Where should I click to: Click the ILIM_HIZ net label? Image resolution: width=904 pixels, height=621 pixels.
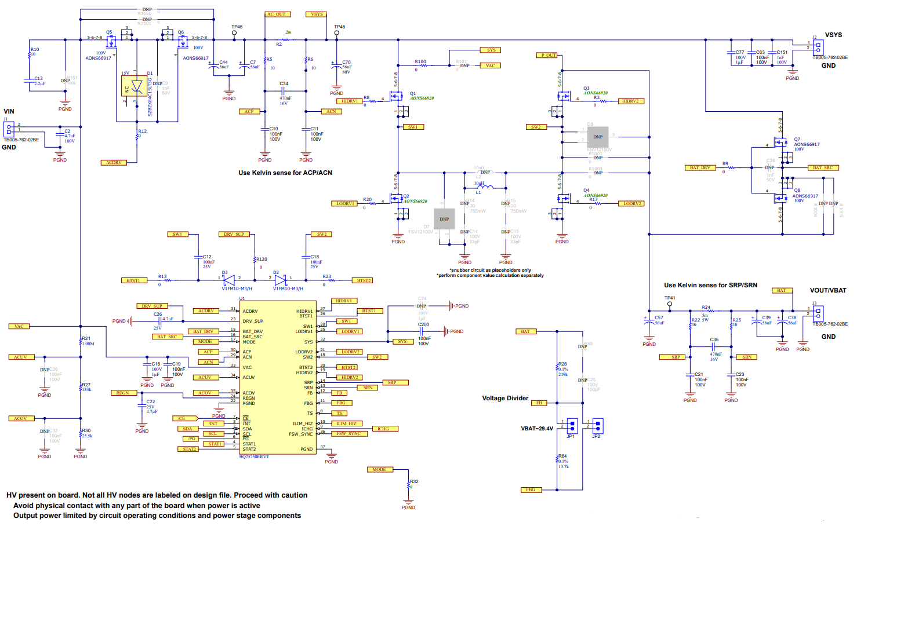click(347, 424)
